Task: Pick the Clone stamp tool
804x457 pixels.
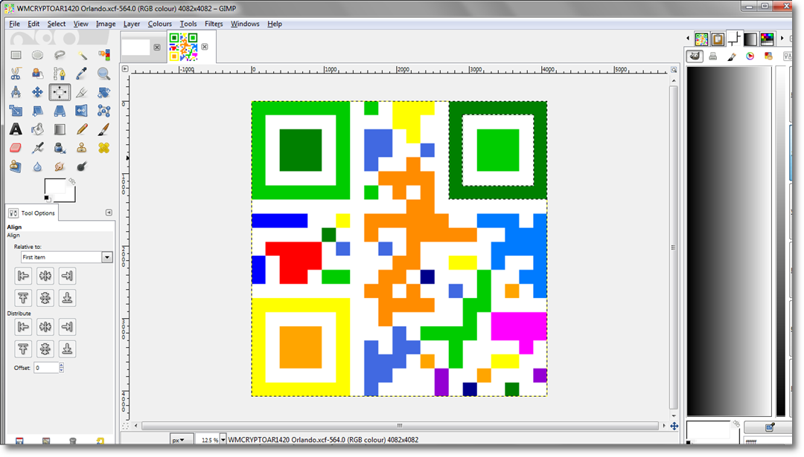Action: click(82, 148)
